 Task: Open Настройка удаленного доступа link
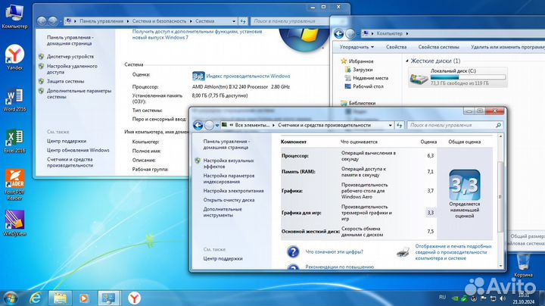coord(72,69)
